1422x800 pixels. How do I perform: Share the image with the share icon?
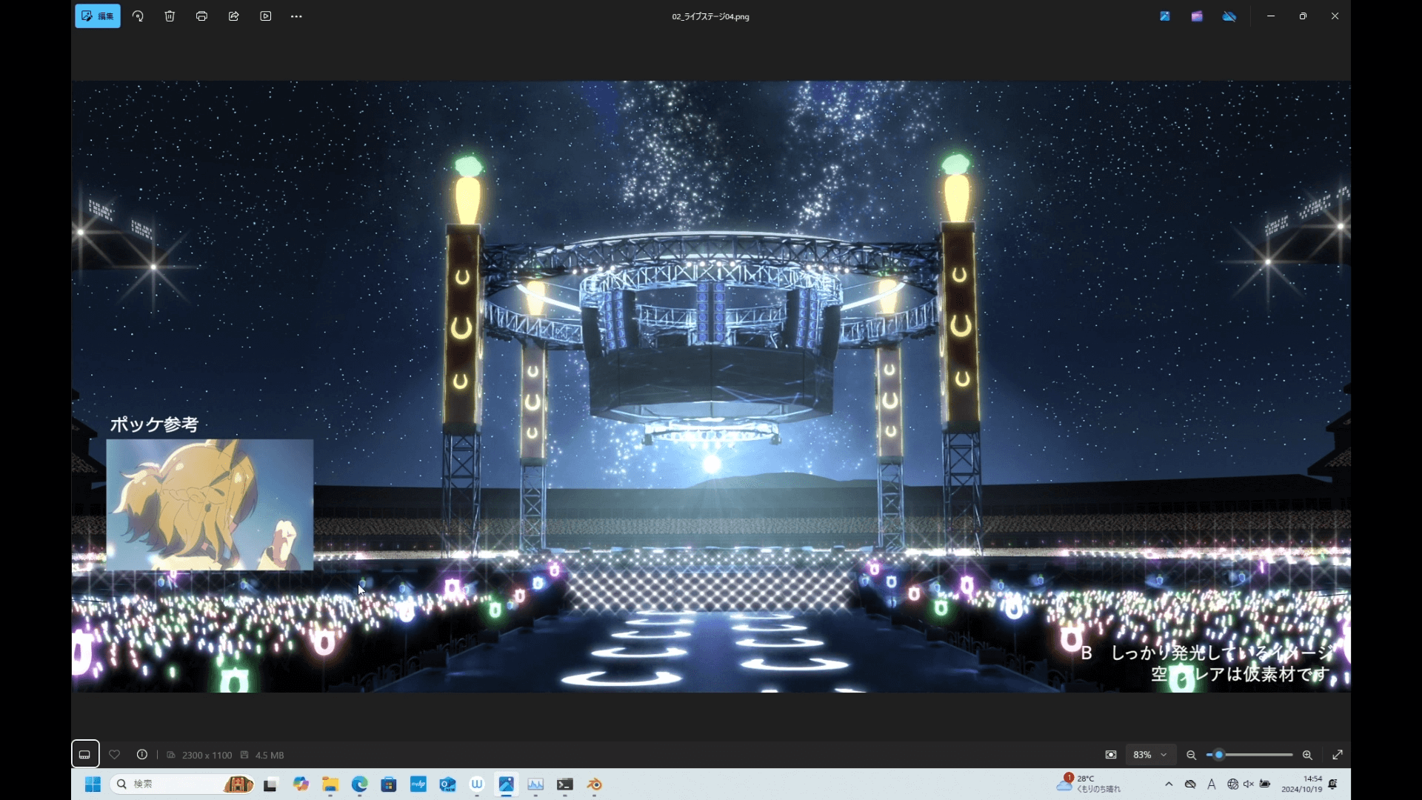click(x=233, y=16)
